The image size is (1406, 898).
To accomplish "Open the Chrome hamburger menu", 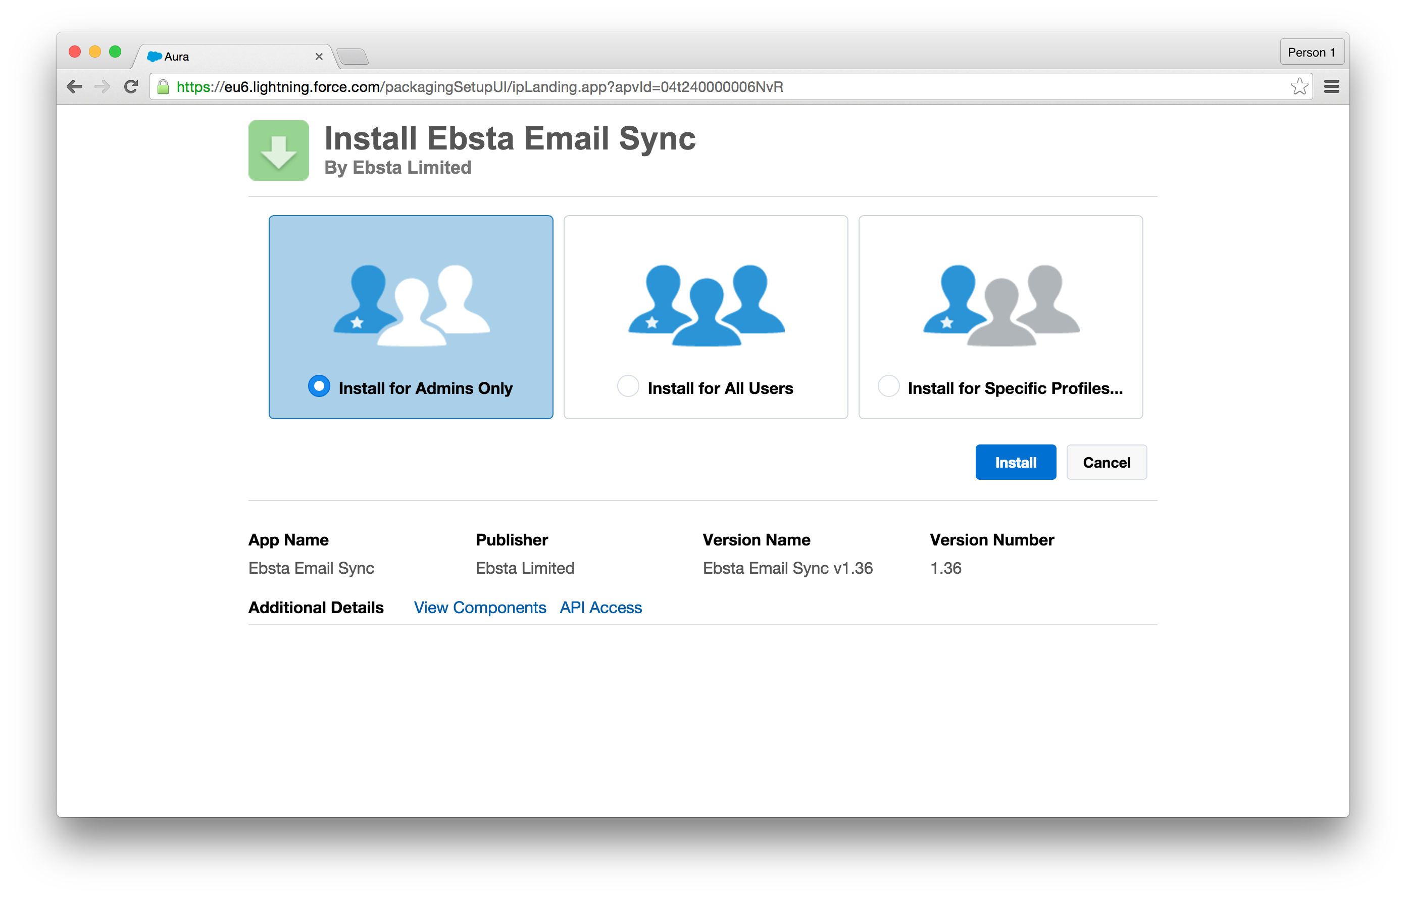I will point(1331,87).
